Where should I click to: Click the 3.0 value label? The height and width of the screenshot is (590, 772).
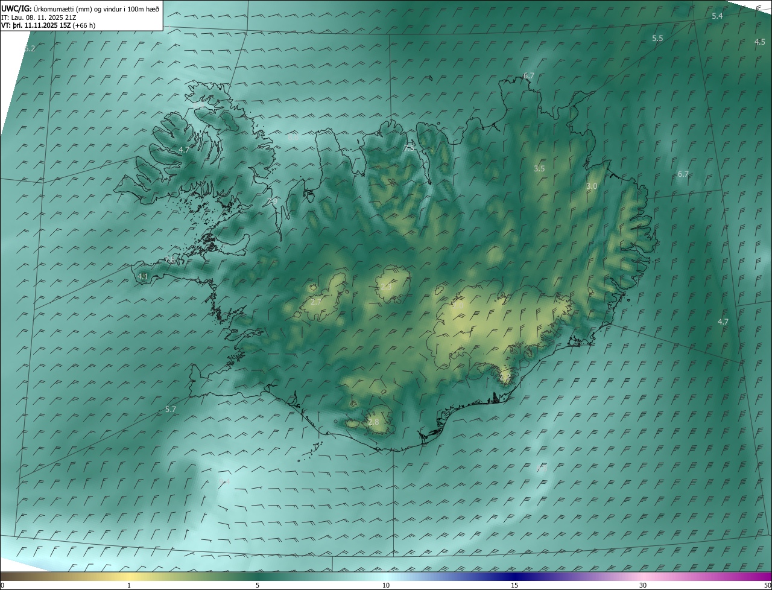[592, 187]
